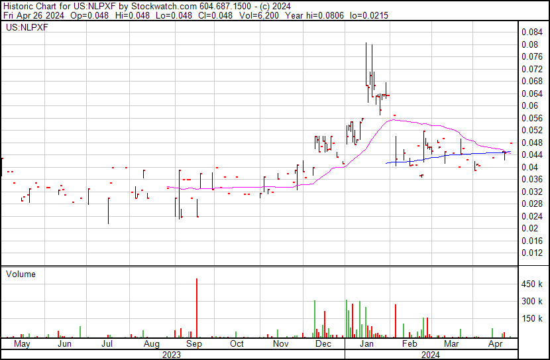Viewport: 550px width, 360px height.
Task: Click the 450 k volume axis label
Action: point(532,284)
